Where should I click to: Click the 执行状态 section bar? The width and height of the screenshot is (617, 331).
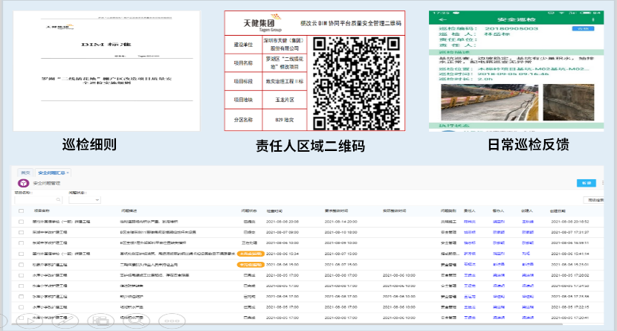point(516,126)
